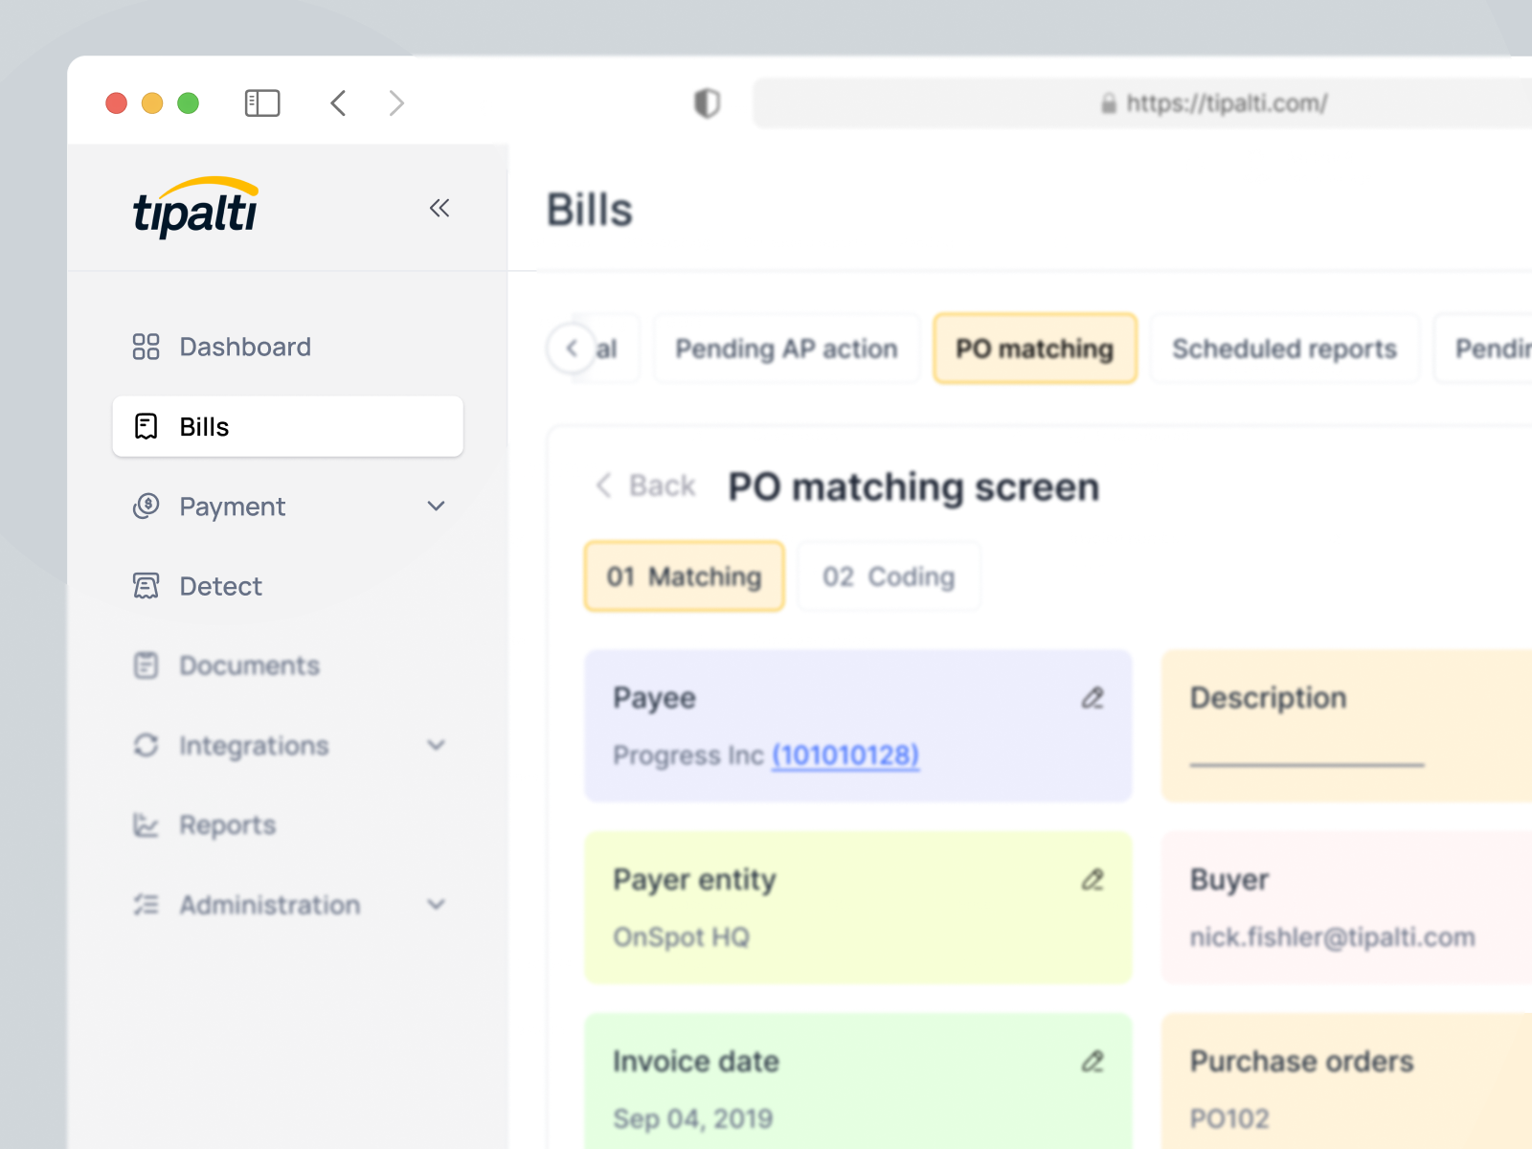
Task: Expand the Payment menu chevron
Action: pyautogui.click(x=437, y=506)
